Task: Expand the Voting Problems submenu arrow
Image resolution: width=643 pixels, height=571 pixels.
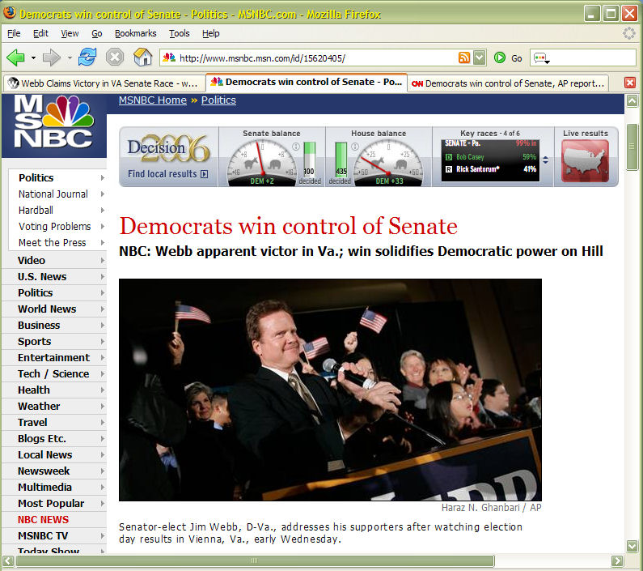Action: [x=102, y=226]
